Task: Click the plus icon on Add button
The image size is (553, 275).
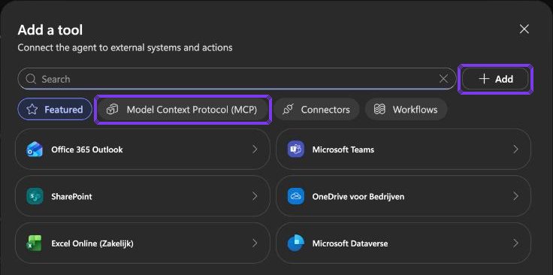Action: (484, 79)
